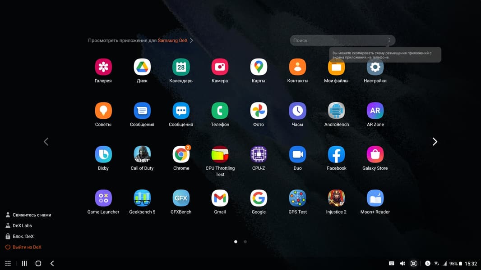Viewport: 481px width, 270px height.
Task: Open the Часы clock app
Action: (x=297, y=111)
